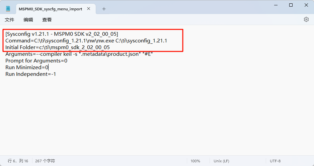Viewport: 314px width, 166px height.
Task: Click the Notepad app icon in title bar
Action: pyautogui.click(x=8, y=9)
